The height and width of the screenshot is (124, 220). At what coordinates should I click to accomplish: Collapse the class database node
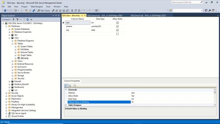point(9,38)
